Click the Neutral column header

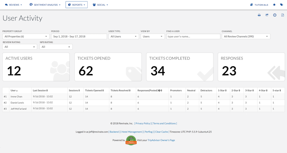click(191, 90)
